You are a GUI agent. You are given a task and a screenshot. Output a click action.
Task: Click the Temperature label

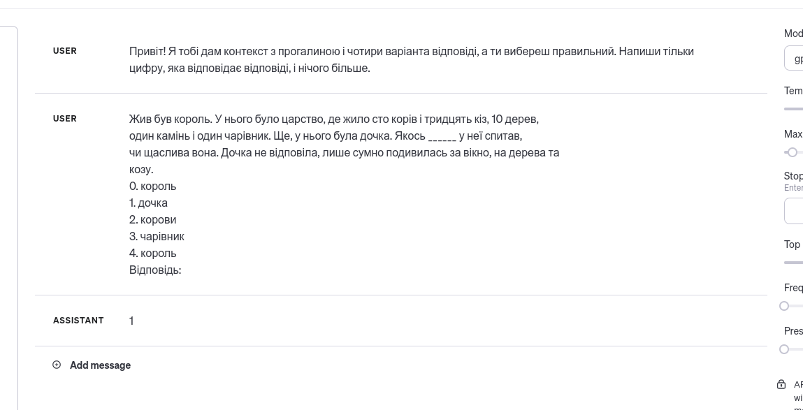pos(795,91)
